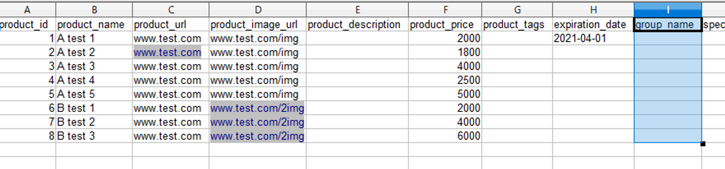The image size is (725, 169).
Task: Select column F header
Action: (x=445, y=10)
